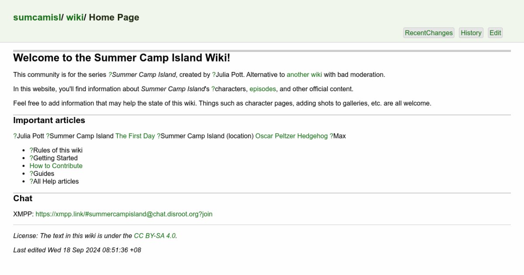This screenshot has width=524, height=275.
Task: Open the episodes link
Action: [262, 89]
